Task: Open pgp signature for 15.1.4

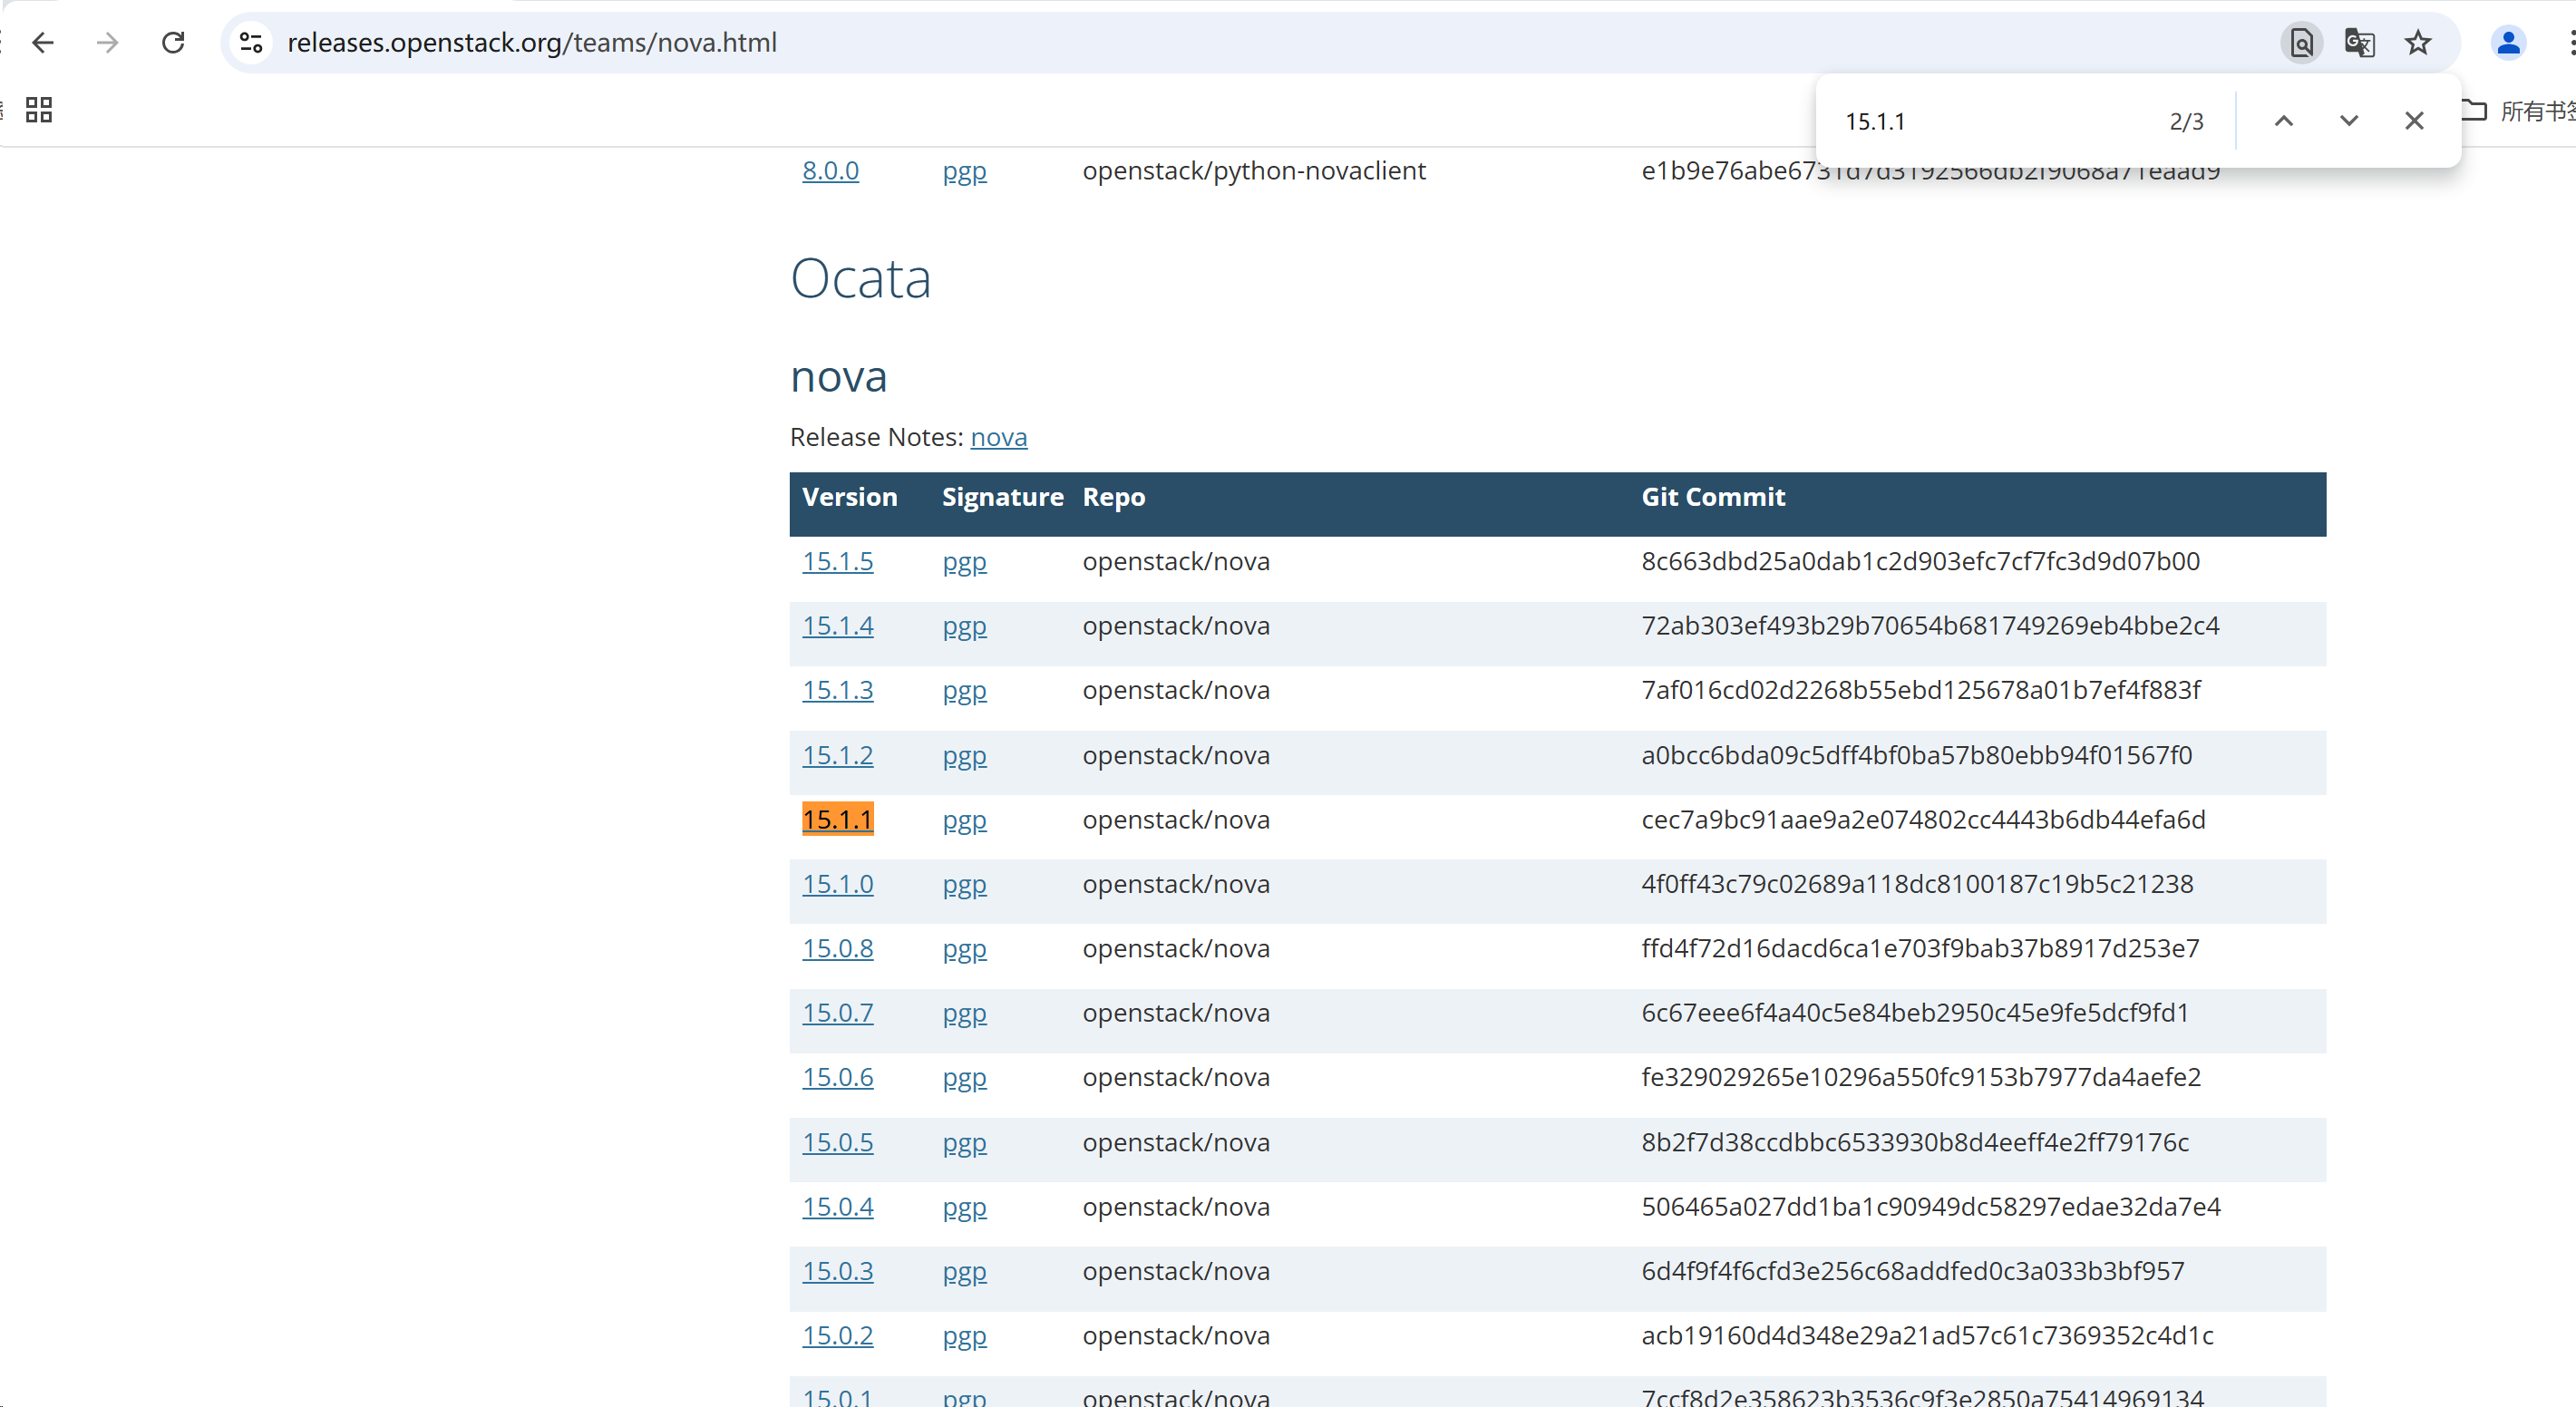Action: (964, 628)
